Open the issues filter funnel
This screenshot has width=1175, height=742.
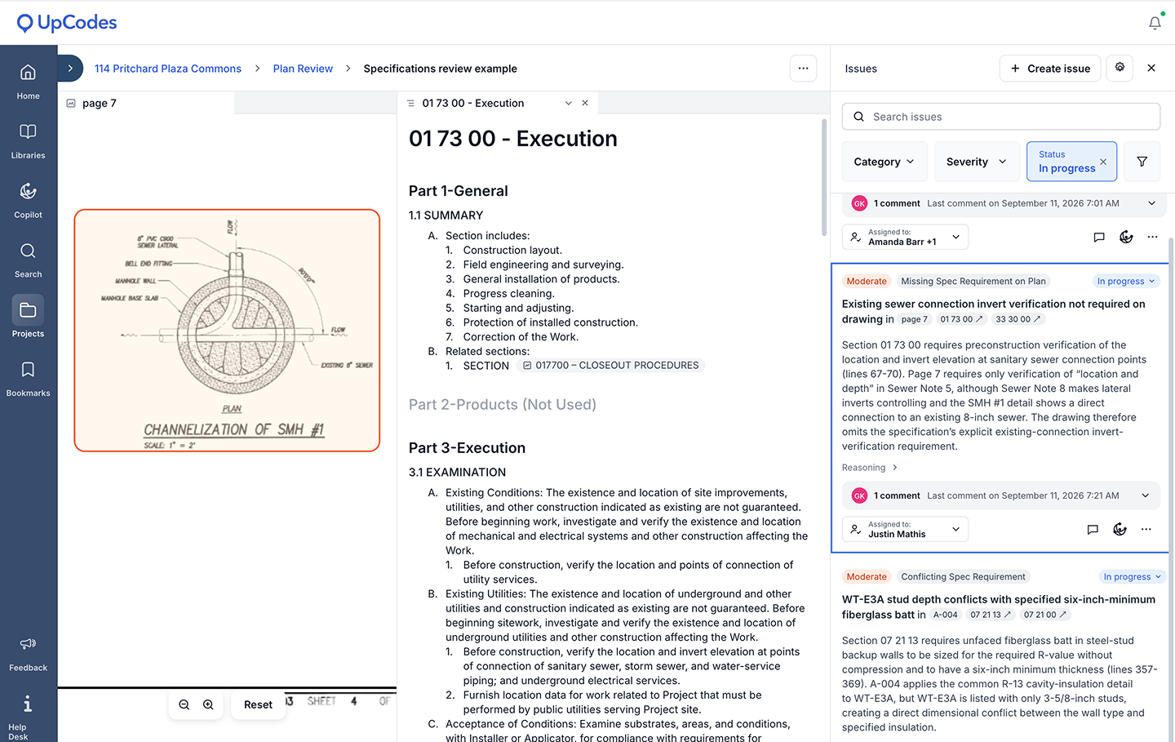point(1142,162)
